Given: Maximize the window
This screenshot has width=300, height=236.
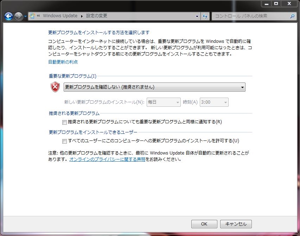Looking at the screenshot, I should click(276, 4).
